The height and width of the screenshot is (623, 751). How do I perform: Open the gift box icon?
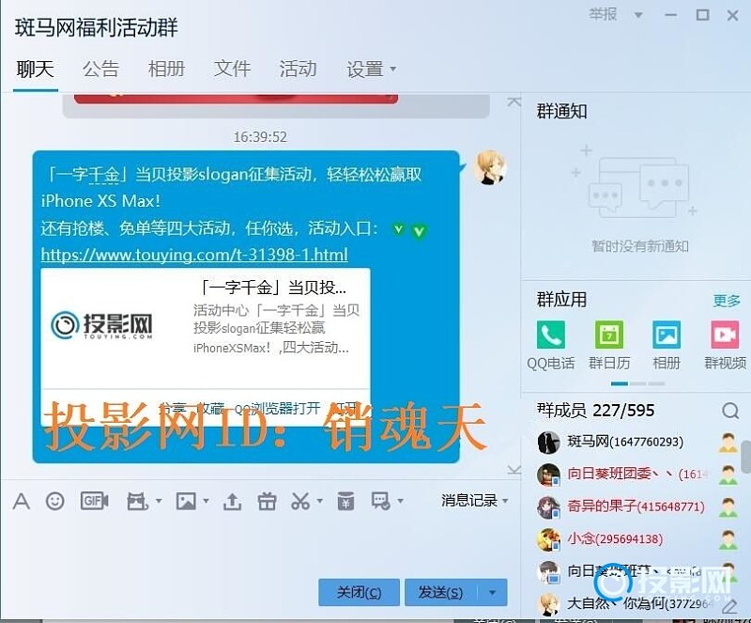pyautogui.click(x=267, y=502)
